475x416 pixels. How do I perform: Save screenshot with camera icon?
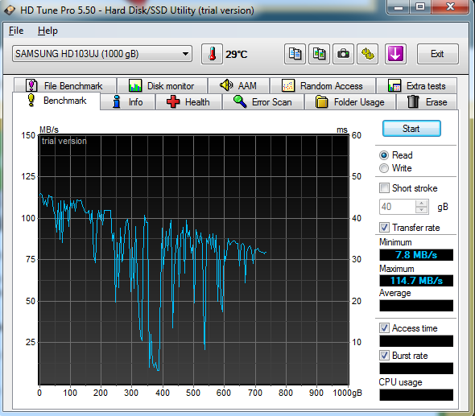point(343,54)
